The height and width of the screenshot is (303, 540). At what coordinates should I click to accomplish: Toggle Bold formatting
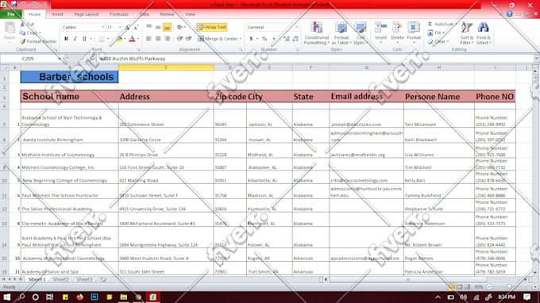(66, 39)
